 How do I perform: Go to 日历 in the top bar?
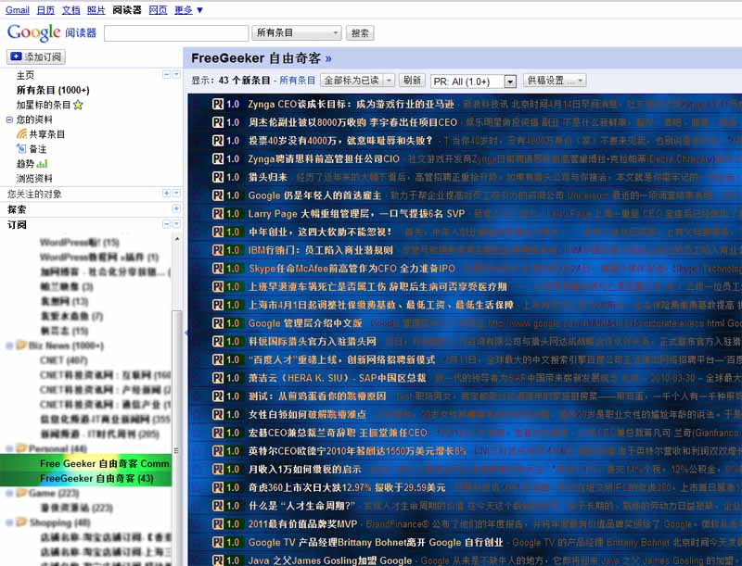pos(45,10)
